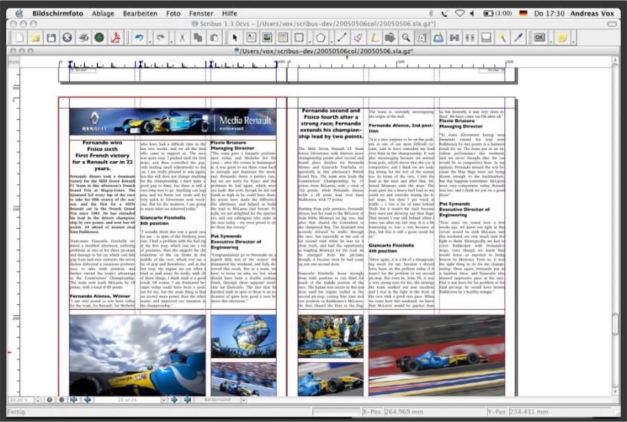Undo the last action with the blue arrow
Screen dimensions: 627x422
click(x=139, y=38)
